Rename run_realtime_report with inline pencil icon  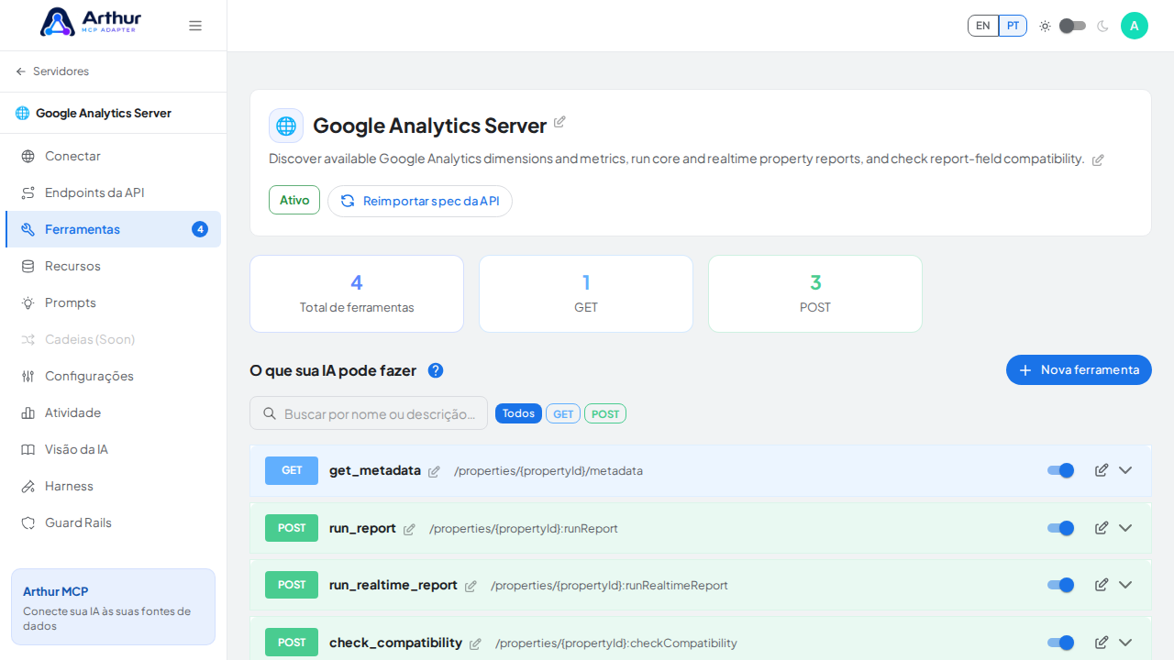click(x=471, y=586)
